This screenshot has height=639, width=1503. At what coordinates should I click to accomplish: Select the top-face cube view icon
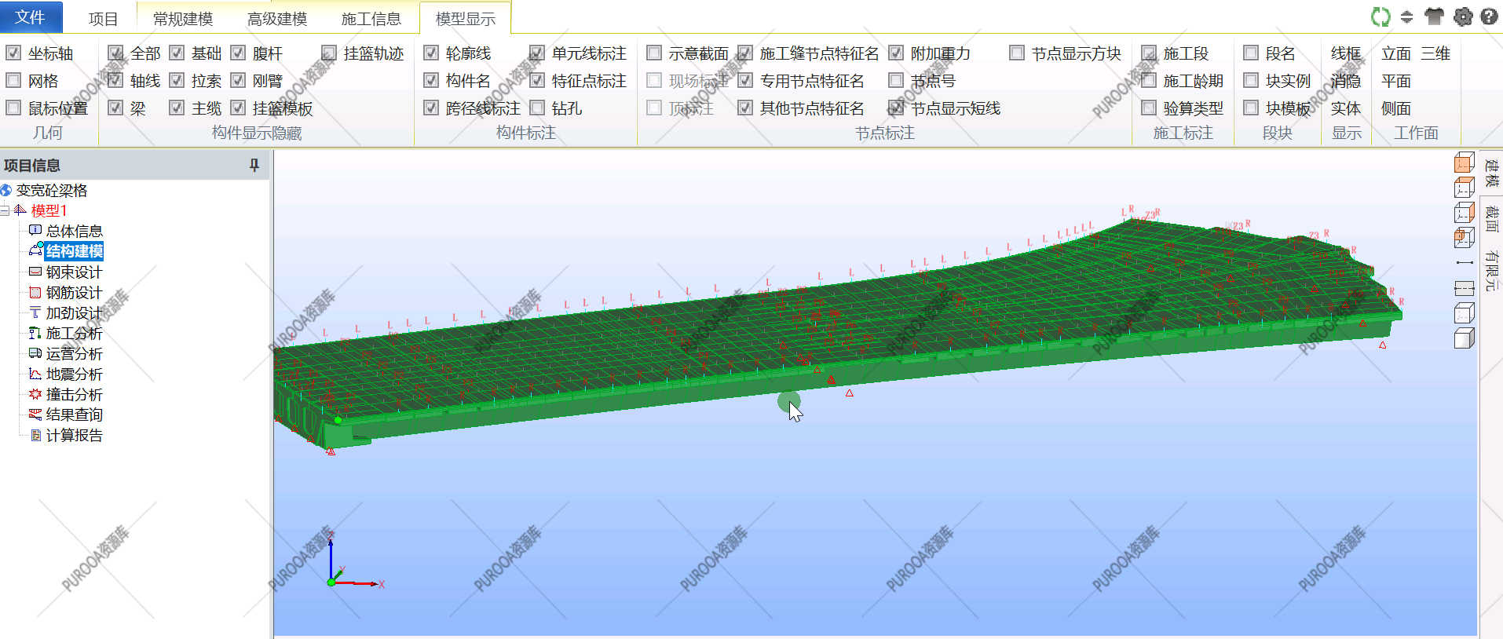pyautogui.click(x=1464, y=188)
